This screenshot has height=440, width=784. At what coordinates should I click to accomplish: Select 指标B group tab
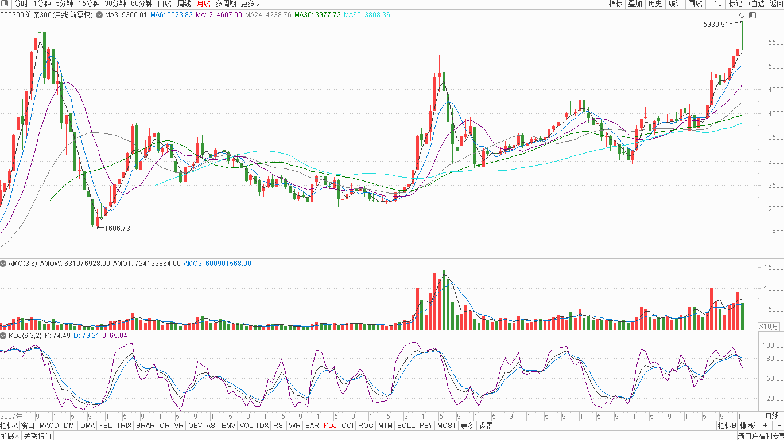click(727, 426)
